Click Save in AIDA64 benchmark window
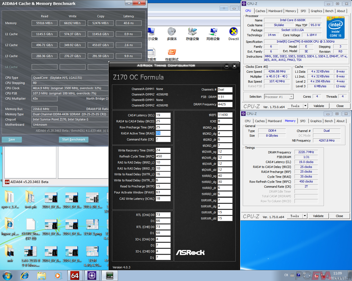 tap(12, 139)
